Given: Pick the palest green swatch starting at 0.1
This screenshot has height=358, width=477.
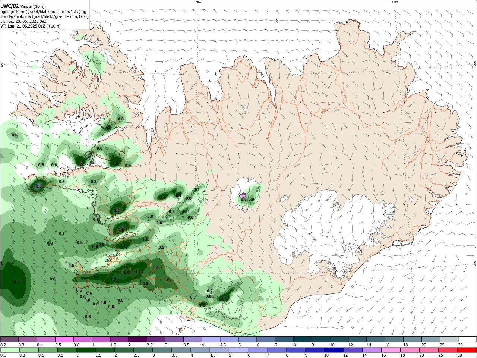Looking at the screenshot, I should [x=9, y=350].
